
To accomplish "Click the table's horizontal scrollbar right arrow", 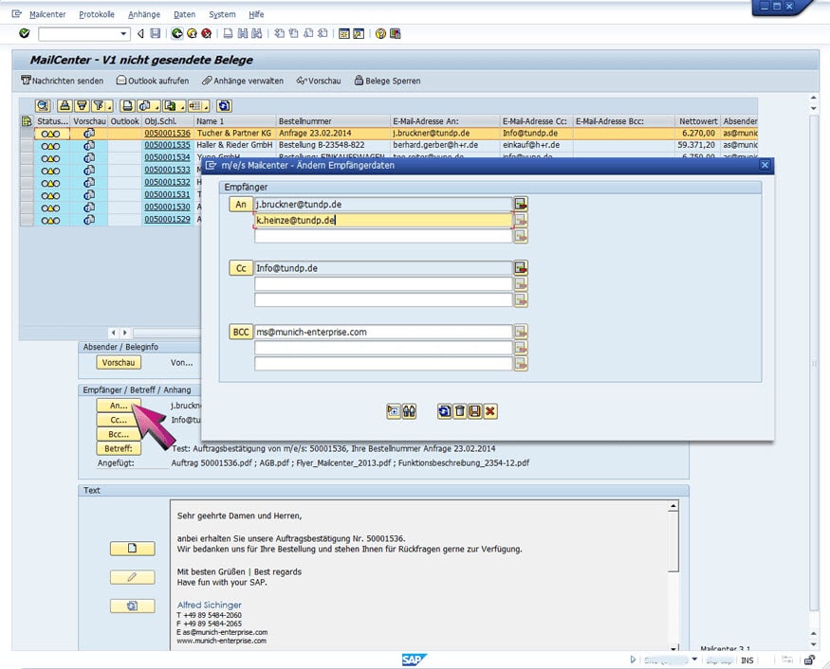I will point(125,333).
